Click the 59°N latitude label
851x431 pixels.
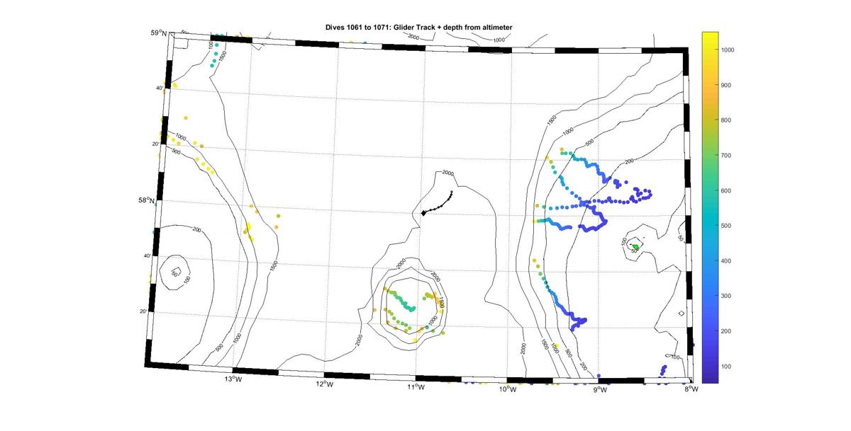coord(159,33)
